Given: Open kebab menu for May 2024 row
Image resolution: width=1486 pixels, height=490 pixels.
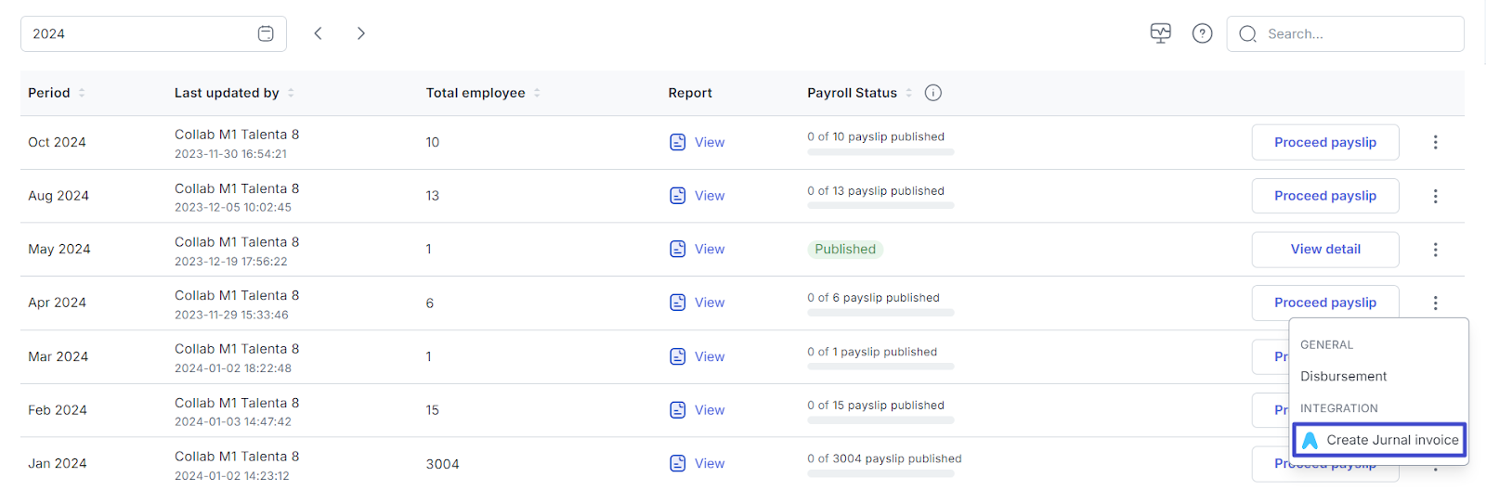Looking at the screenshot, I should 1435,250.
